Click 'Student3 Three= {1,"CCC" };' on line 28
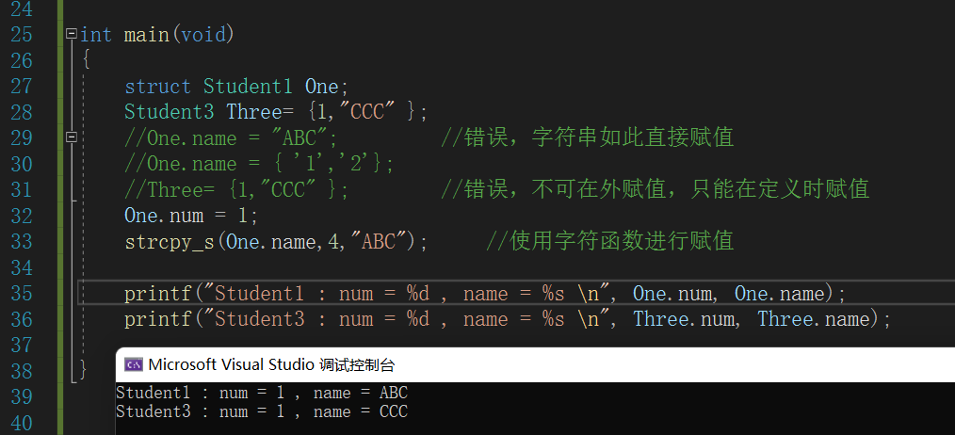This screenshot has height=435, width=955. (x=277, y=112)
